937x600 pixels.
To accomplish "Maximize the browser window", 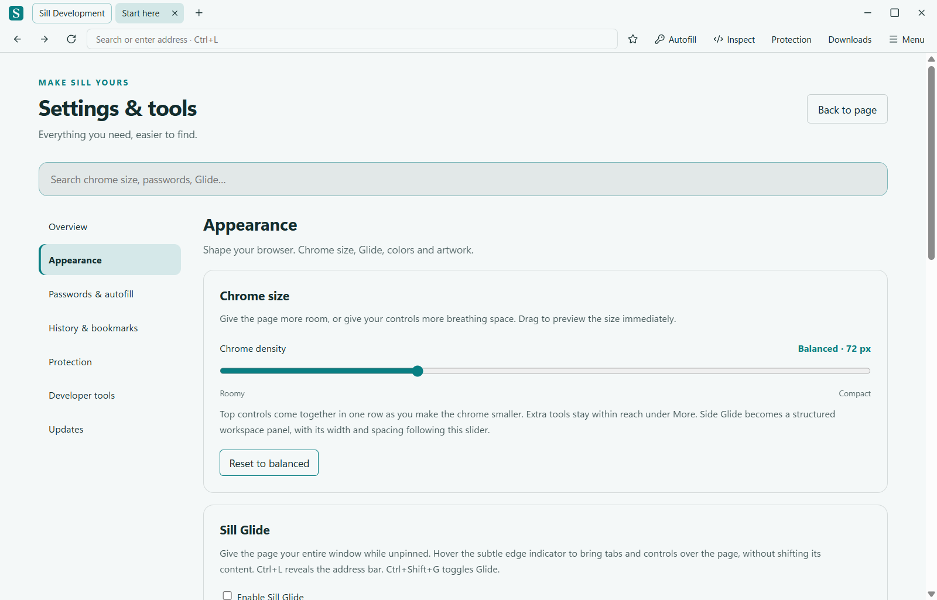I will pyautogui.click(x=895, y=13).
